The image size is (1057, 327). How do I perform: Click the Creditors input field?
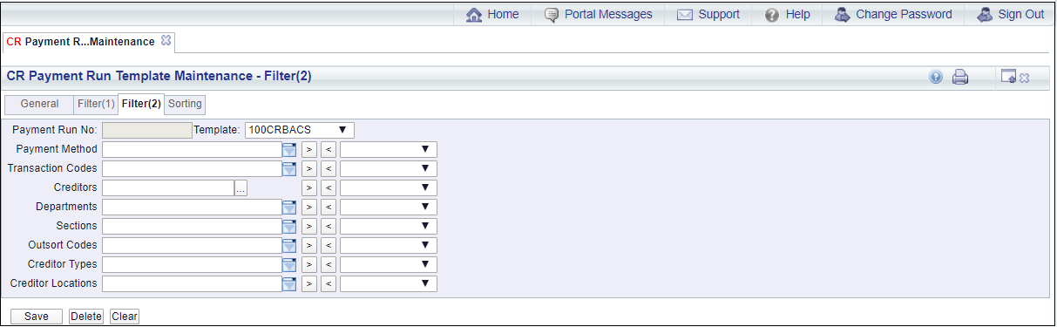click(168, 187)
